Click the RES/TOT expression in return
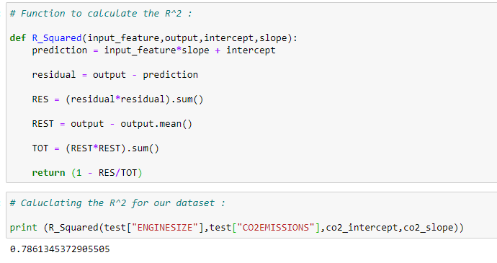Image resolution: width=497 pixels, height=263 pixels. (x=117, y=173)
